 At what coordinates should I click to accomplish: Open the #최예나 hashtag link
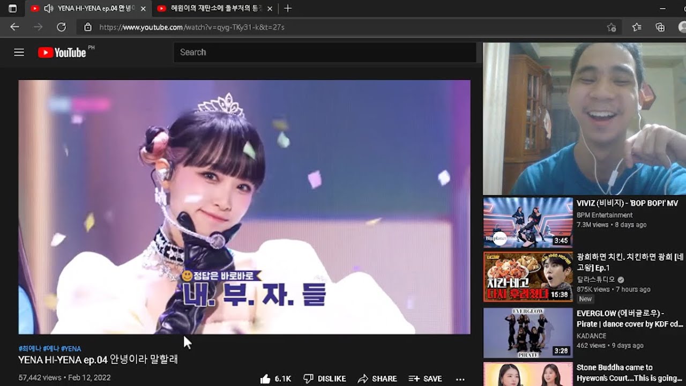[x=29, y=348]
